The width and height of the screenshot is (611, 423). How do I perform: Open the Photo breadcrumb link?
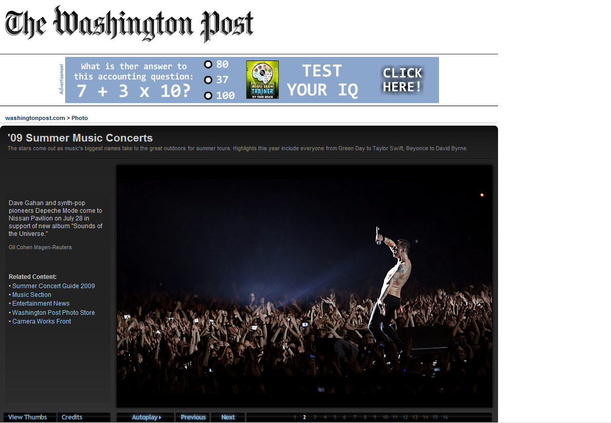tap(80, 118)
